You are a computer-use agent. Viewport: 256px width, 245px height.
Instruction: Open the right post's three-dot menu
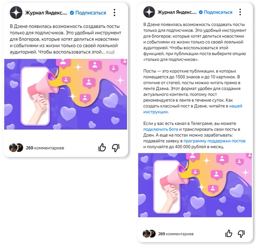click(x=240, y=12)
